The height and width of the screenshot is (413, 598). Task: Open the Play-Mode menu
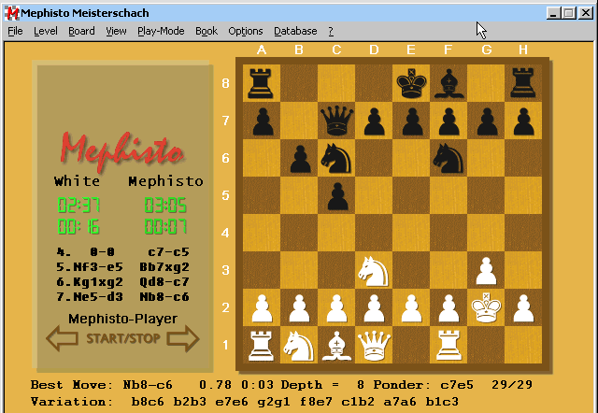(161, 31)
